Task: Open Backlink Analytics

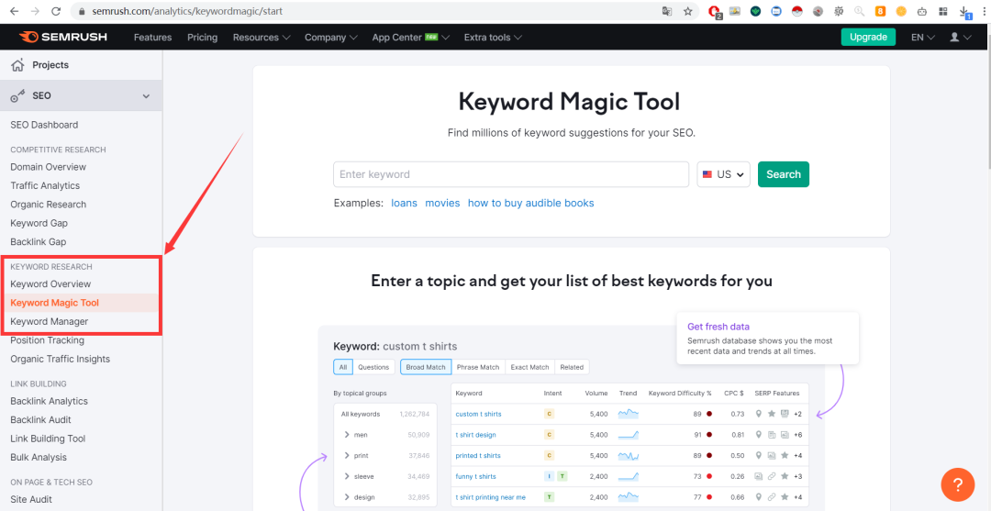Action: coord(50,401)
